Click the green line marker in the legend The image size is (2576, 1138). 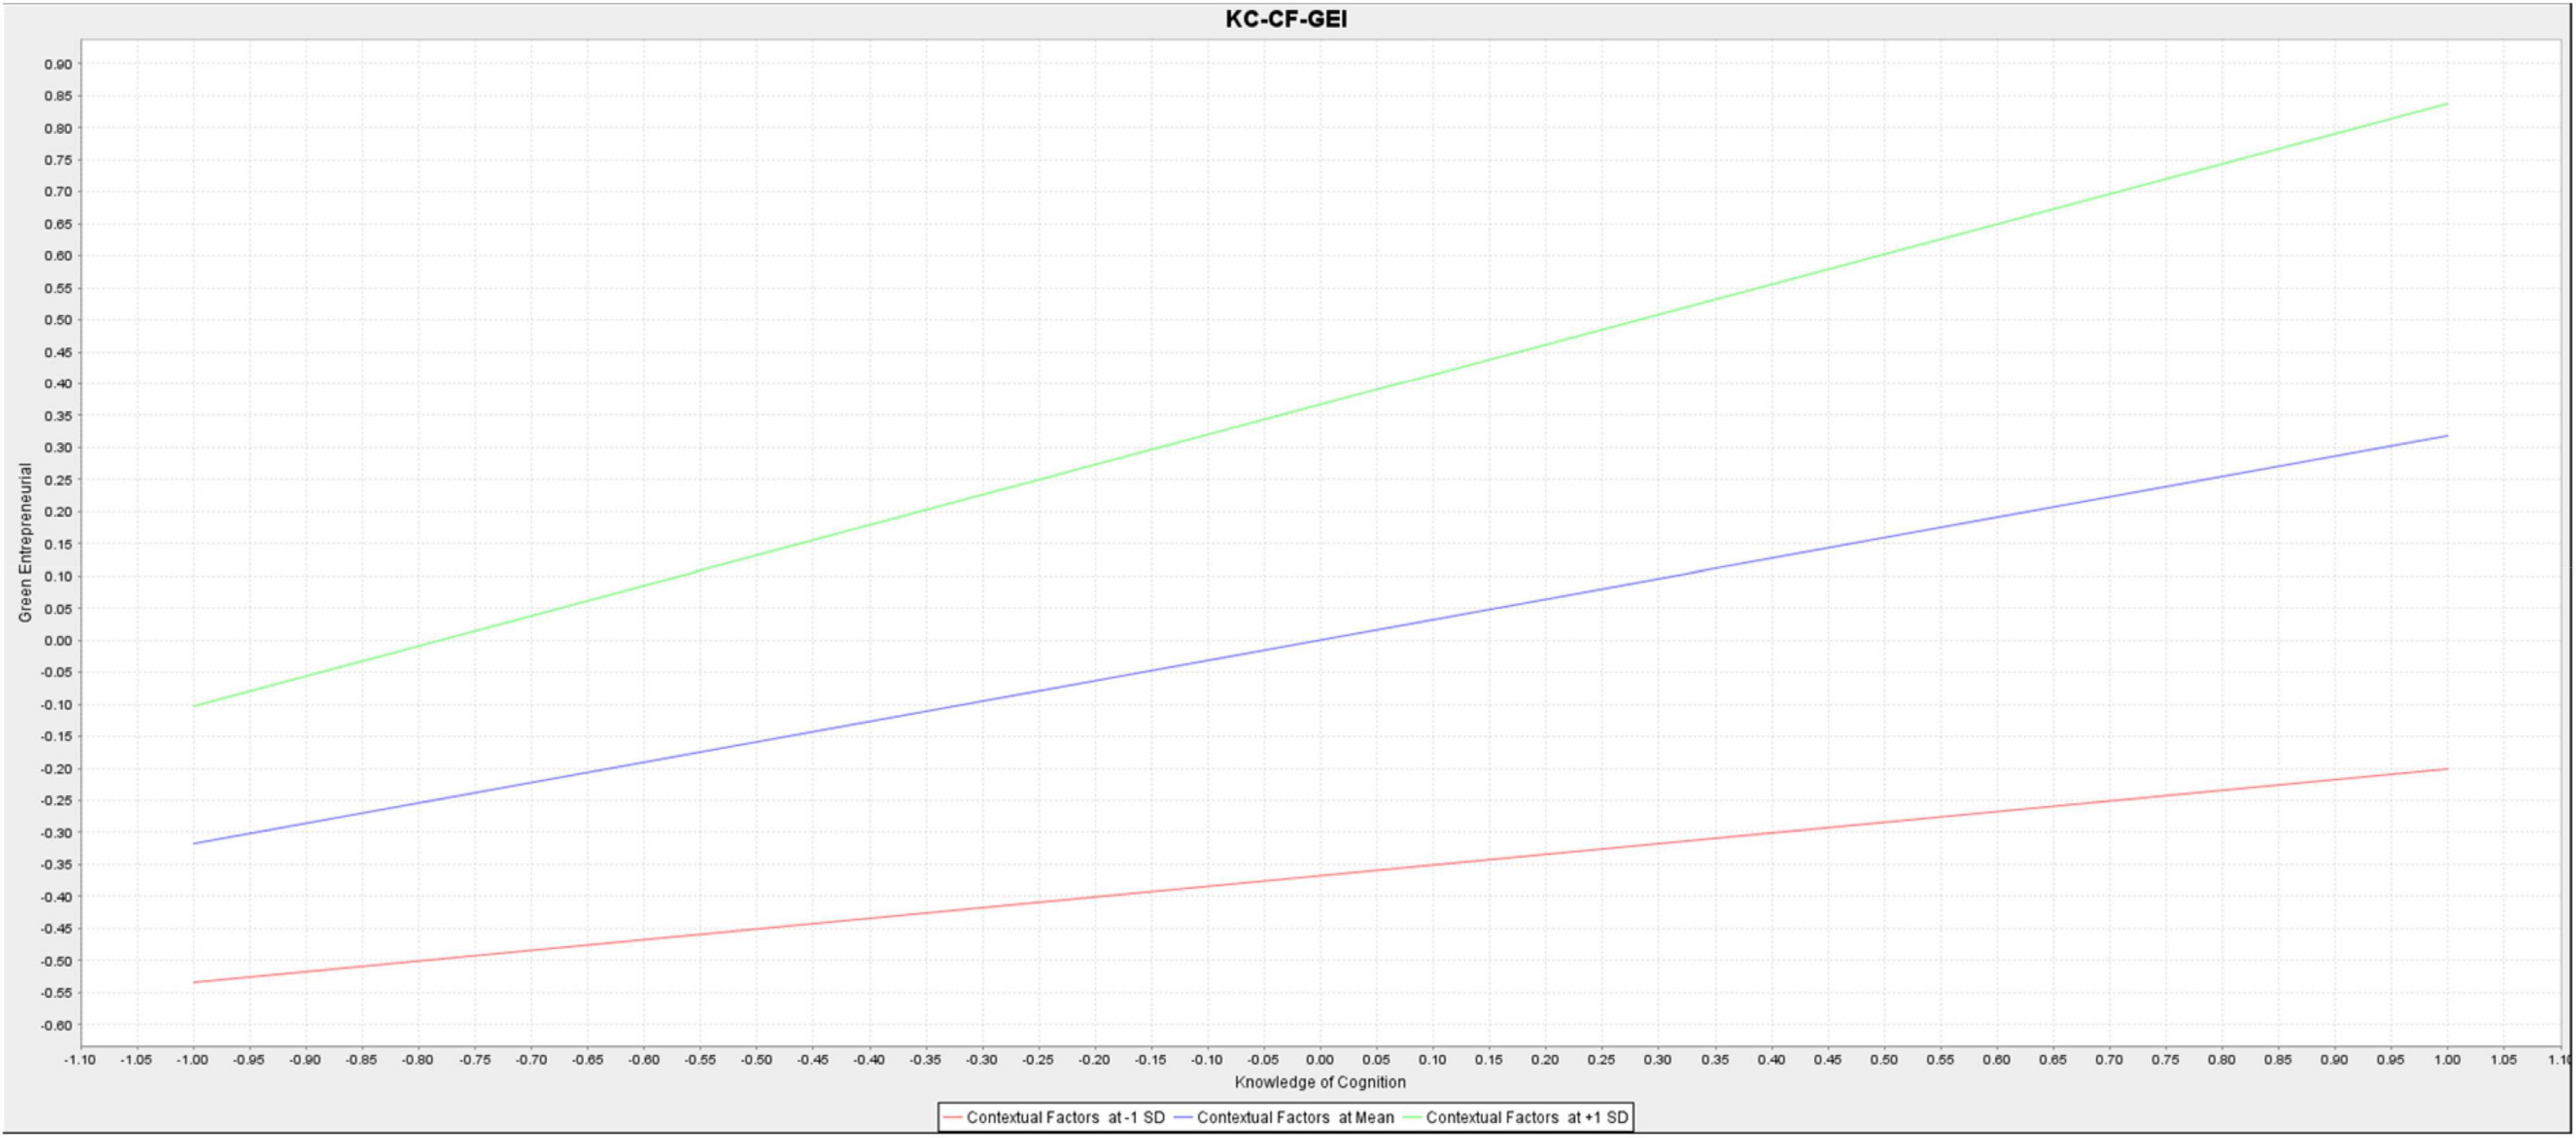click(x=1412, y=1117)
